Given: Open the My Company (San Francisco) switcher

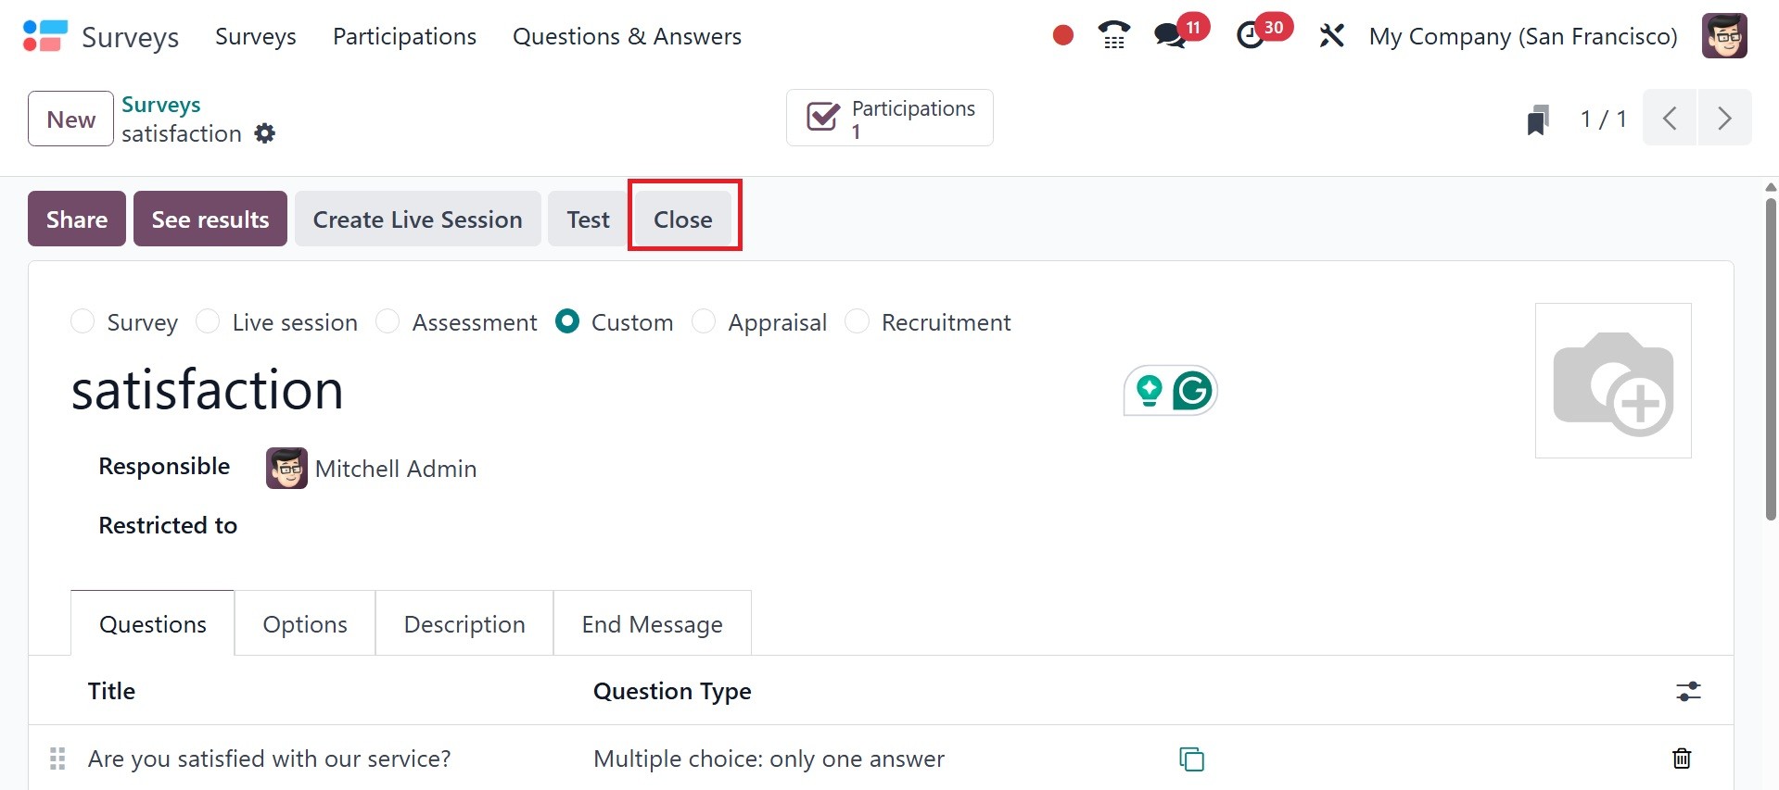Looking at the screenshot, I should click(x=1522, y=36).
